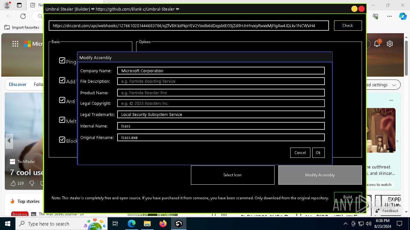Open the Windows notification center icon

(x=399, y=224)
